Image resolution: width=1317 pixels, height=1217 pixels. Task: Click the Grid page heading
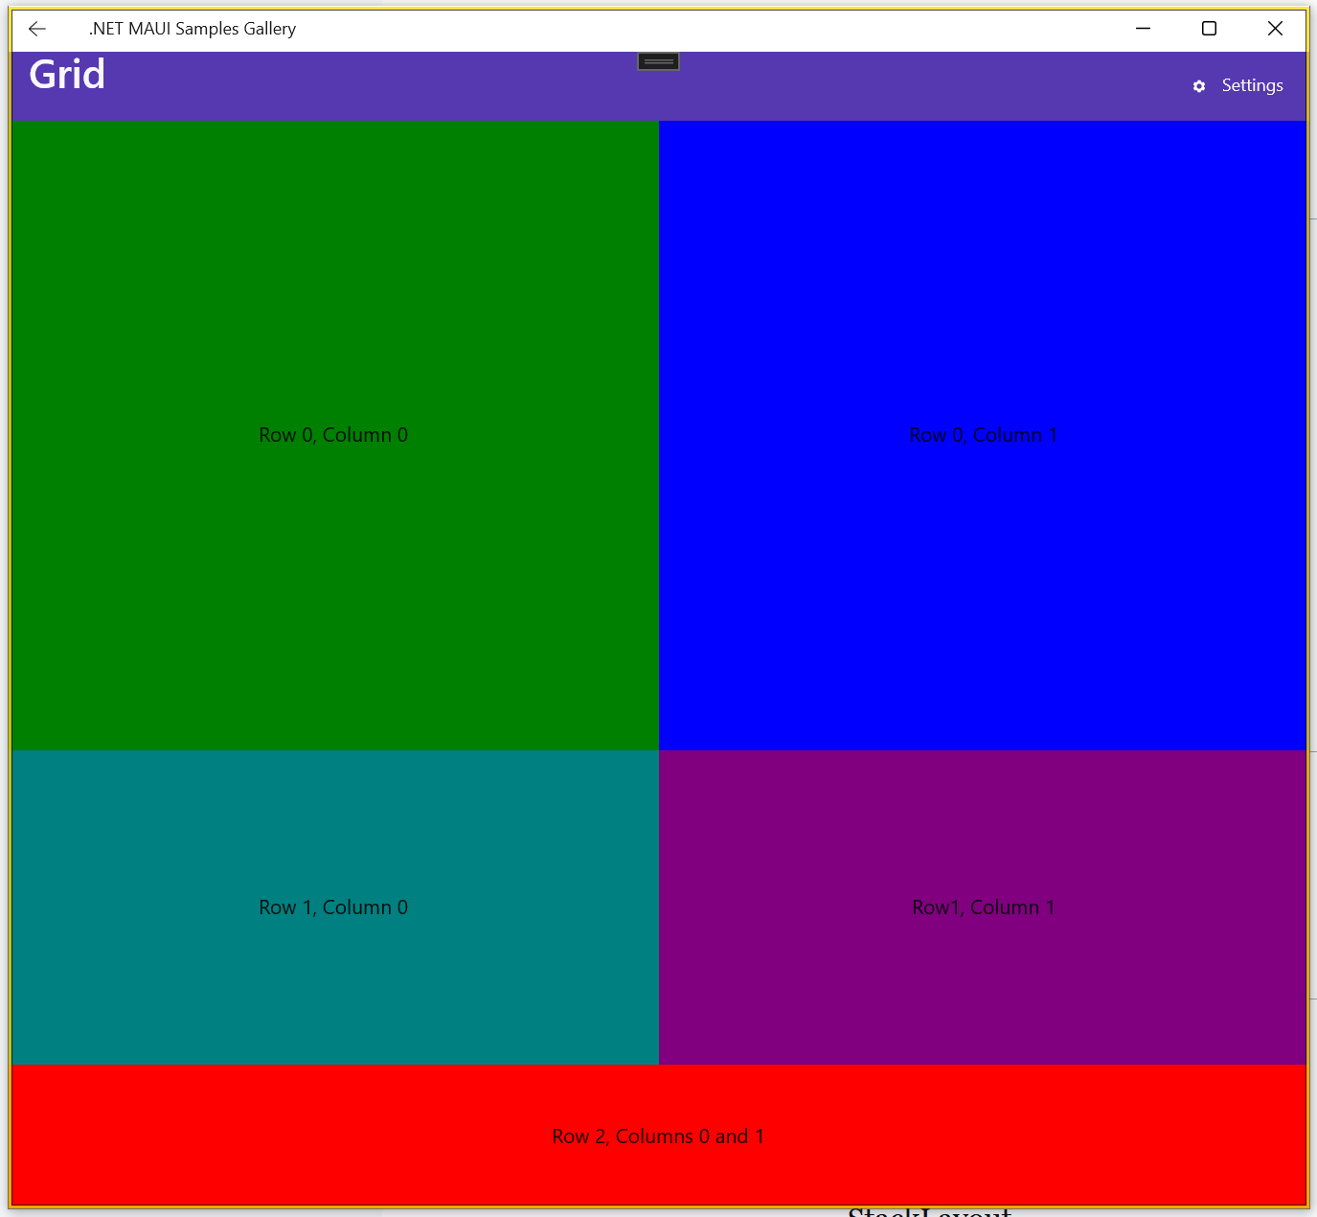pyautogui.click(x=67, y=75)
